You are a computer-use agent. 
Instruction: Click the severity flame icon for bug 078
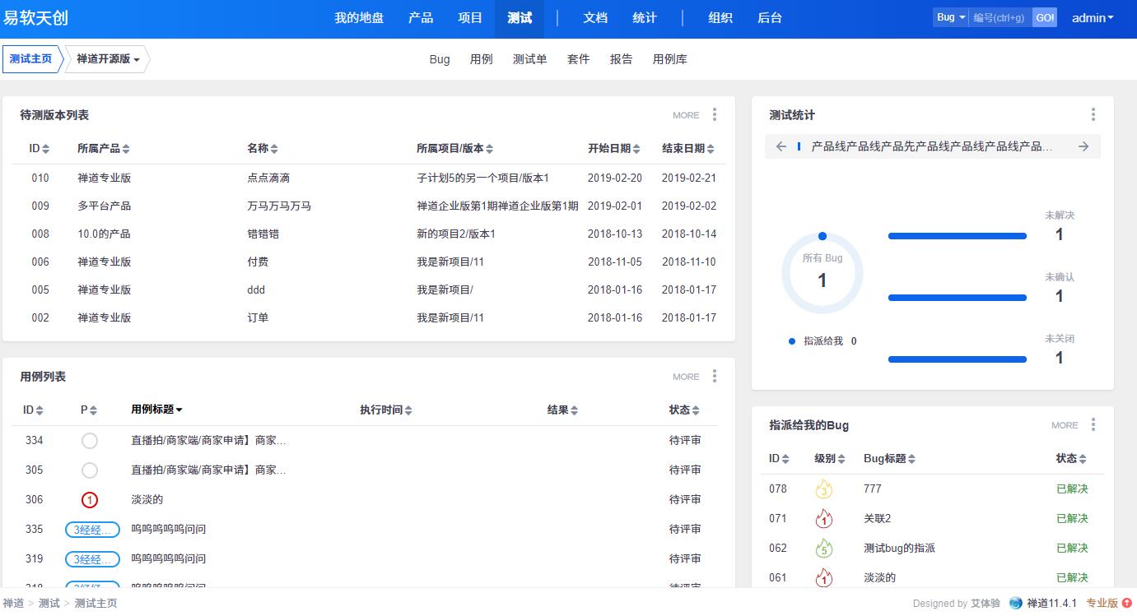tap(823, 489)
